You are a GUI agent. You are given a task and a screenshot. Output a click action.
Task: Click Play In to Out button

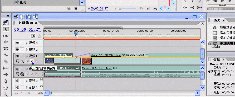pos(199,7)
